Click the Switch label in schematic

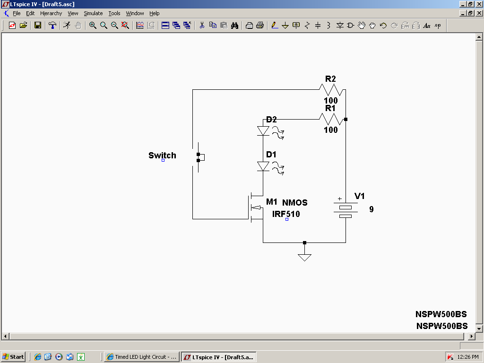tap(163, 155)
